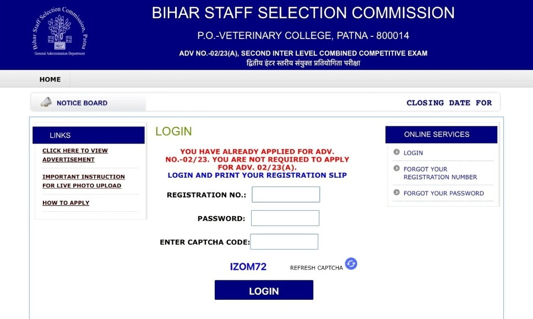Click the arrow bullet beside FORGOT YOUR REGISTRATION NUMBER

pyautogui.click(x=398, y=169)
